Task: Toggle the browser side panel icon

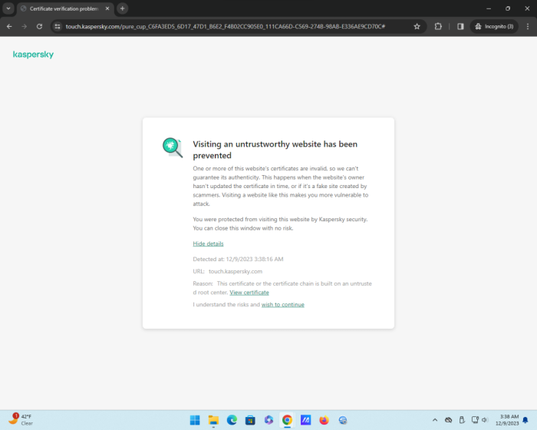Action: point(460,26)
